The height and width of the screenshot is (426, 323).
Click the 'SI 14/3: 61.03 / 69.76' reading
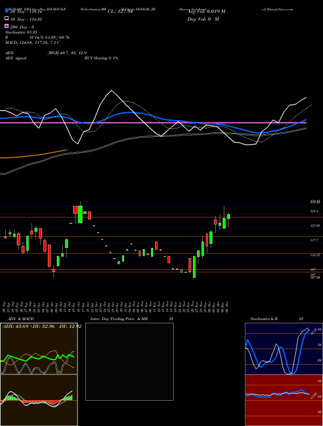[x=50, y=37]
